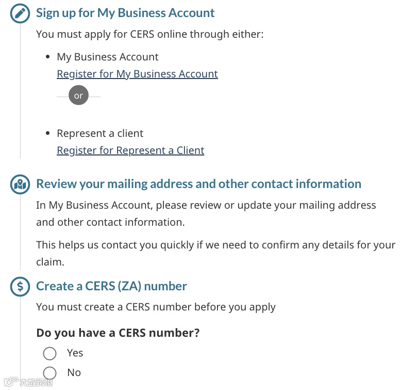The height and width of the screenshot is (390, 400).
Task: Click the "Create a CERS (ZA) number" heading
Action: pyautogui.click(x=111, y=286)
